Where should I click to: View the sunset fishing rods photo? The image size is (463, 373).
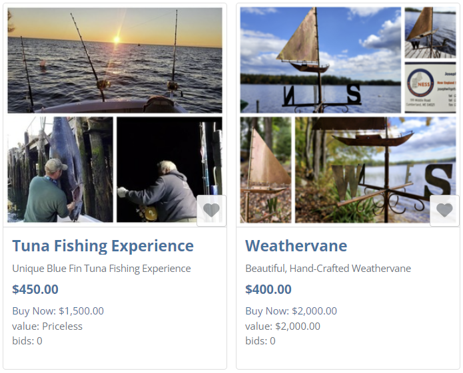pyautogui.click(x=115, y=60)
